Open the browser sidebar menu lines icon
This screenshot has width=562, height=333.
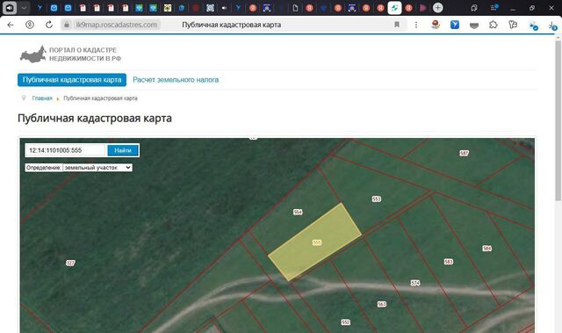[x=494, y=8]
